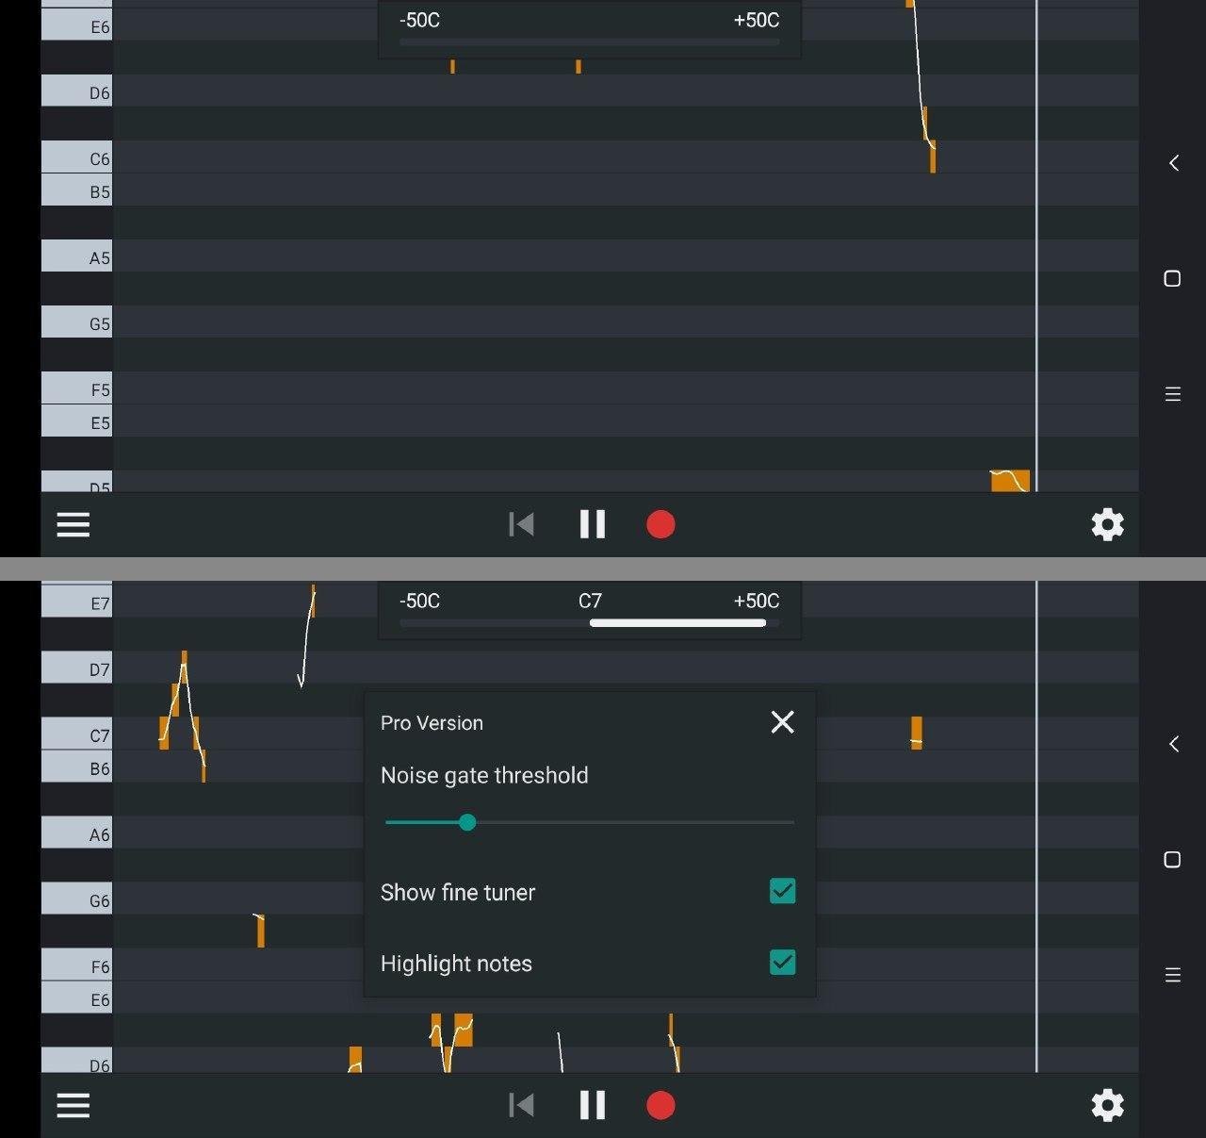
Task: Tap the A5 piano key
Action: coord(77,256)
